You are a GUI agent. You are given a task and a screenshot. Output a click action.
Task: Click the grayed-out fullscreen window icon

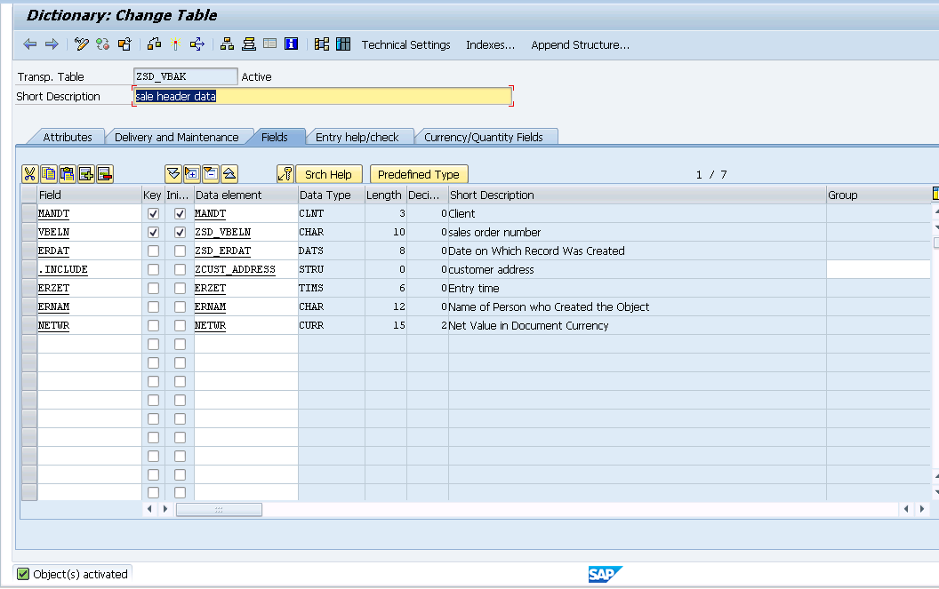click(x=270, y=44)
